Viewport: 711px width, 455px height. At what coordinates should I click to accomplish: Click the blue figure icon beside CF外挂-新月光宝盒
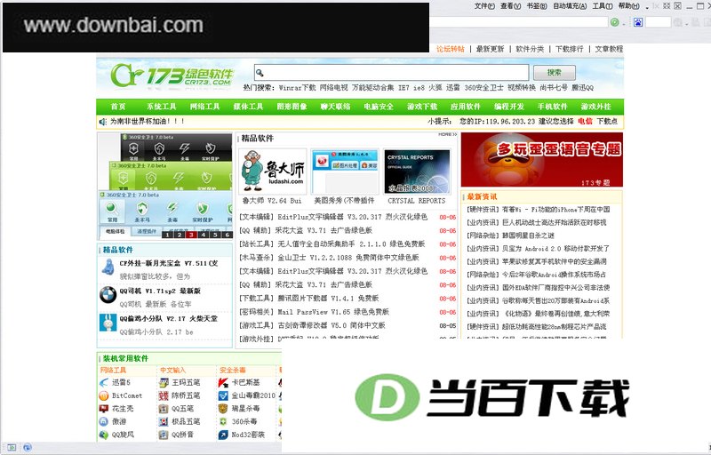click(108, 267)
